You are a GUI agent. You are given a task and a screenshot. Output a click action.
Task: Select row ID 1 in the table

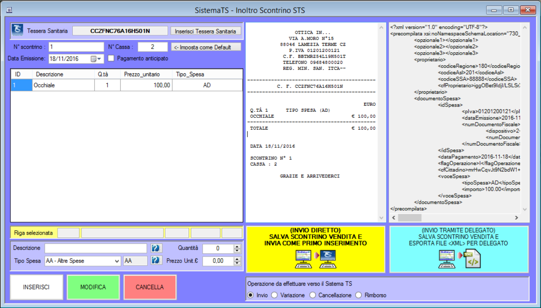point(22,85)
